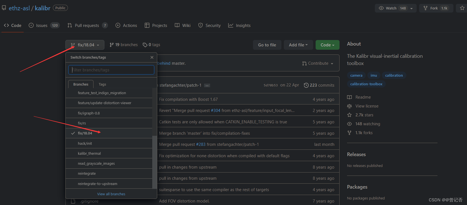Click the Go to file button
Image resolution: width=467 pixels, height=205 pixels.
[267, 45]
